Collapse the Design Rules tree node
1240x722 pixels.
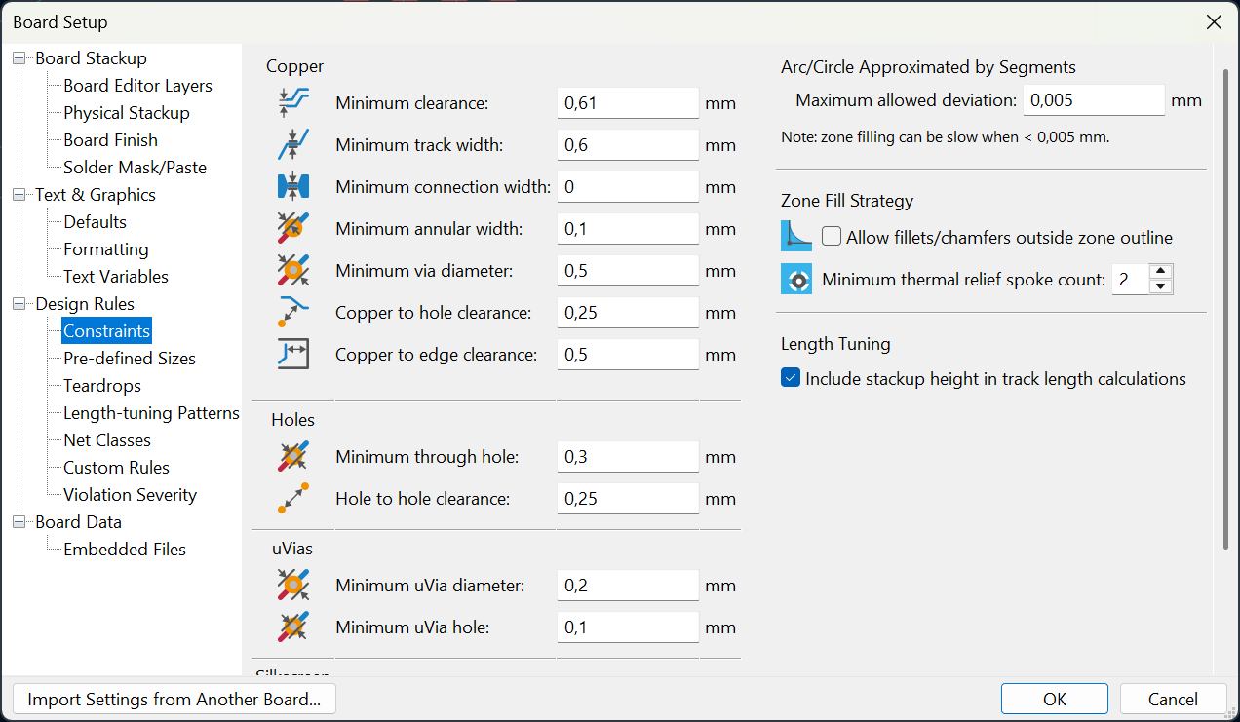[x=19, y=304]
